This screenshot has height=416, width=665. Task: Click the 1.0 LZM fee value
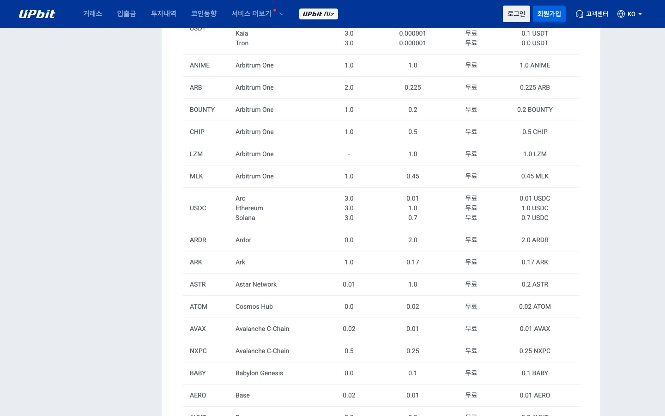pos(535,154)
